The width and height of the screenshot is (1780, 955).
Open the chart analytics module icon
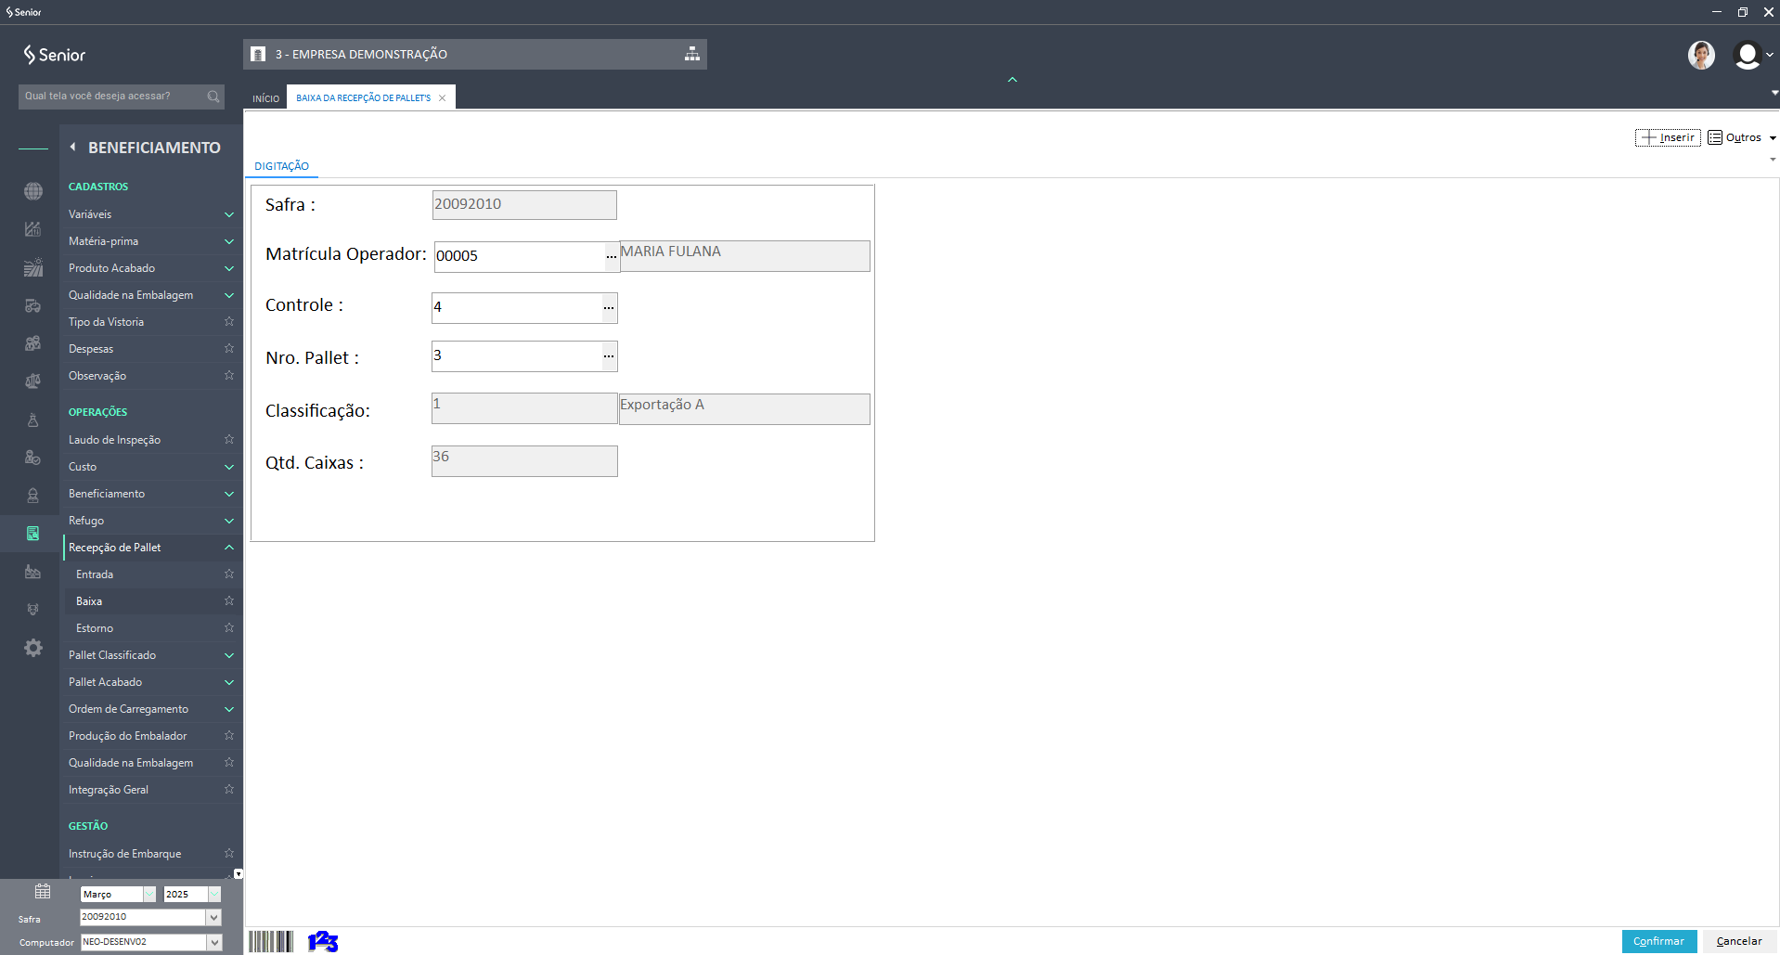point(33,229)
